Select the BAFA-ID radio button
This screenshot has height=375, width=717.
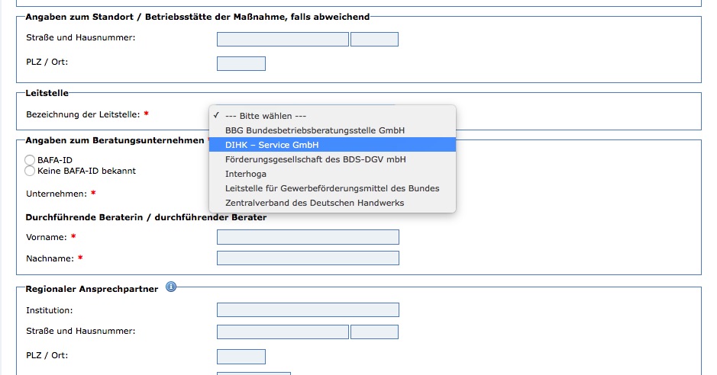tap(30, 160)
